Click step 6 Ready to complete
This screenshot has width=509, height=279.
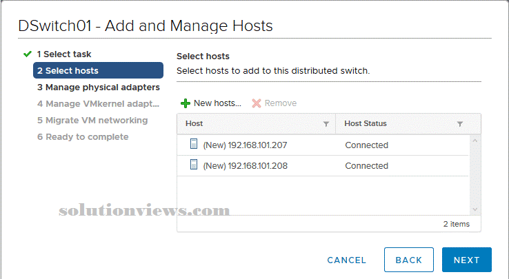click(83, 137)
